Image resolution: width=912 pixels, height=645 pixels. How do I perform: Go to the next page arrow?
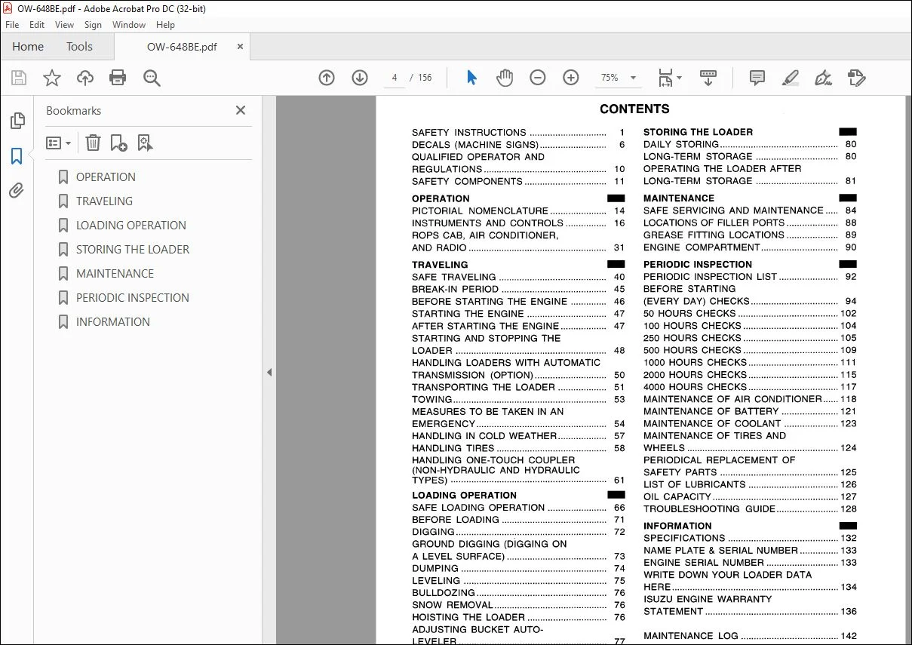(x=360, y=78)
